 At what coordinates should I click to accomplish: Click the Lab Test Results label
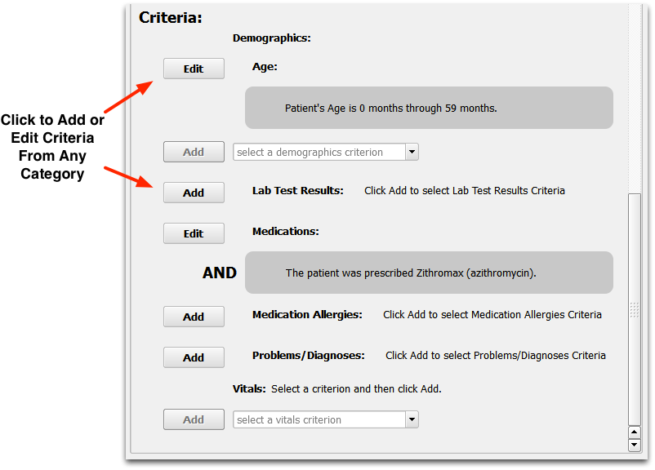(298, 191)
